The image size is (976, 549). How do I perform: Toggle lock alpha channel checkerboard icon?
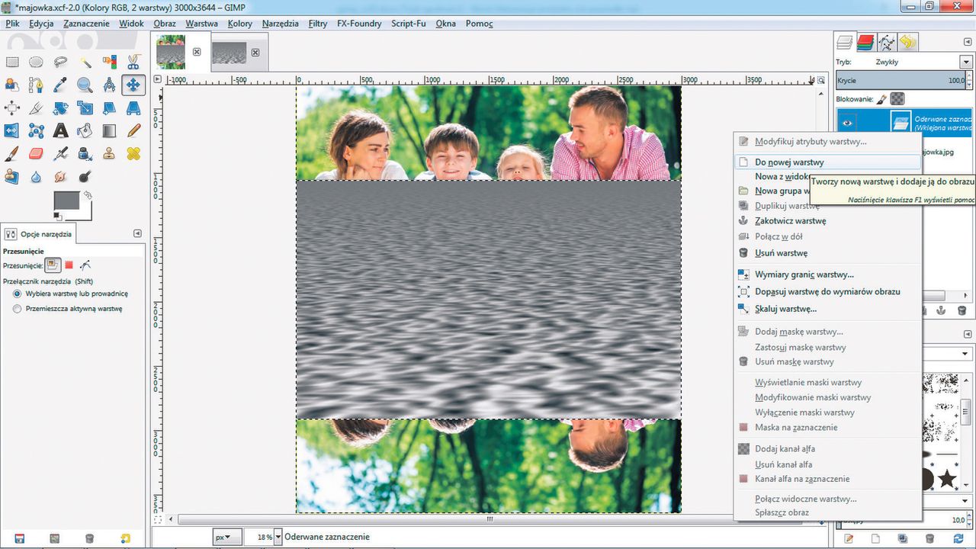click(897, 98)
